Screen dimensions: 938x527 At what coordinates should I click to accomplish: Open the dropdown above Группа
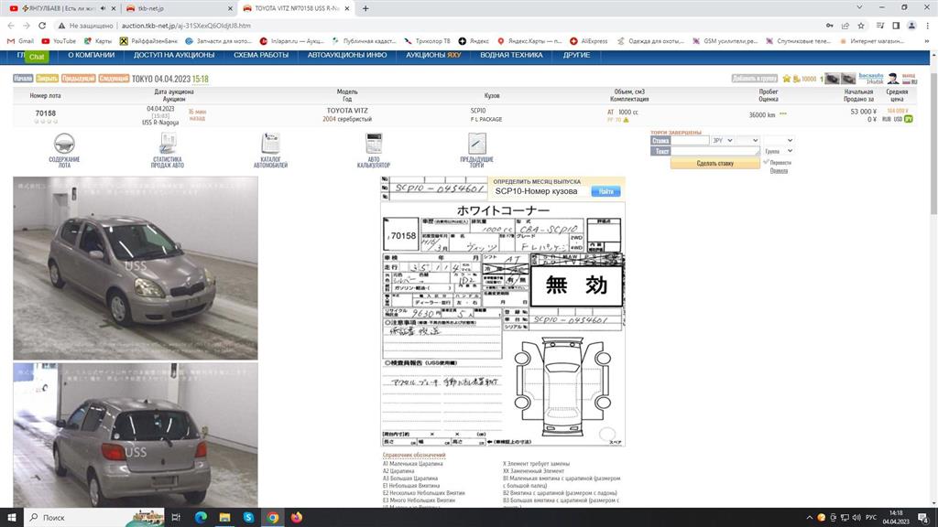(x=779, y=140)
